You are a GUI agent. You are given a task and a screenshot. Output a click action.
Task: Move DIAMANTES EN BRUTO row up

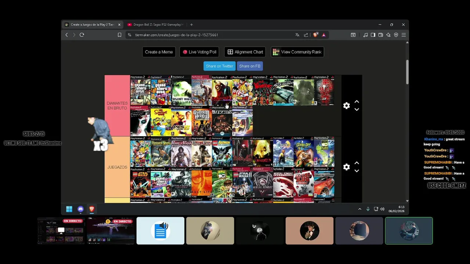tap(357, 102)
